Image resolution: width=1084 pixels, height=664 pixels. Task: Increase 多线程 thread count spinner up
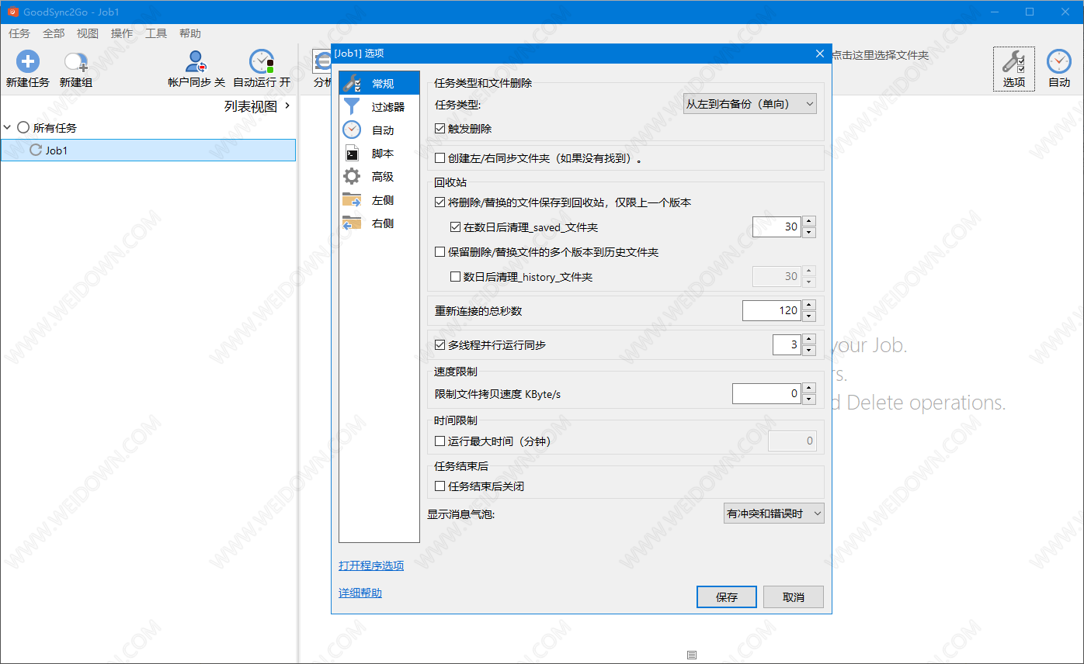(x=809, y=339)
